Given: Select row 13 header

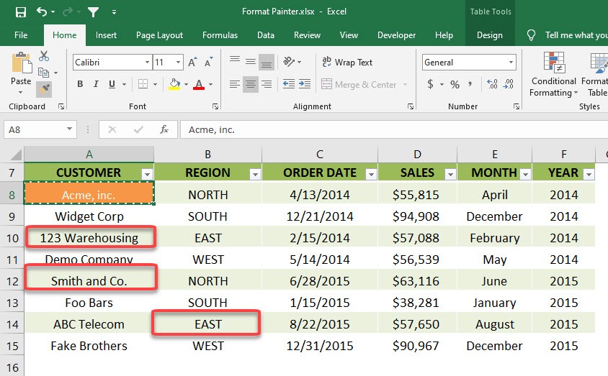Looking at the screenshot, I should point(12,303).
